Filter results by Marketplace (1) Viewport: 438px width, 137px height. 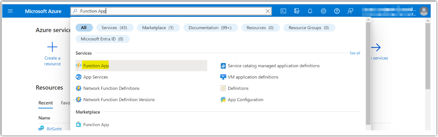158,28
